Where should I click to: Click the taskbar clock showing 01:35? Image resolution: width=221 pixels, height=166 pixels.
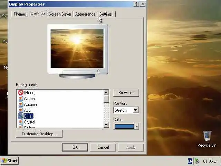[210, 161]
